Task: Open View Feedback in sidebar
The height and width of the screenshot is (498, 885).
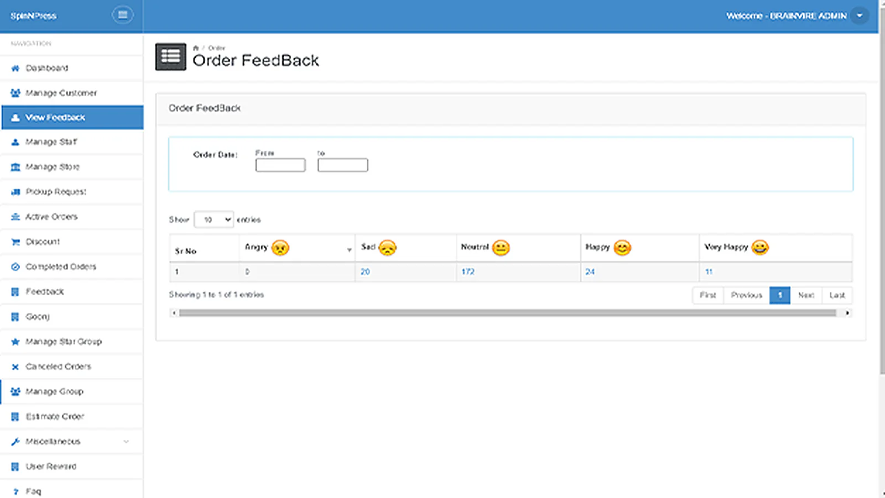Action: (72, 117)
